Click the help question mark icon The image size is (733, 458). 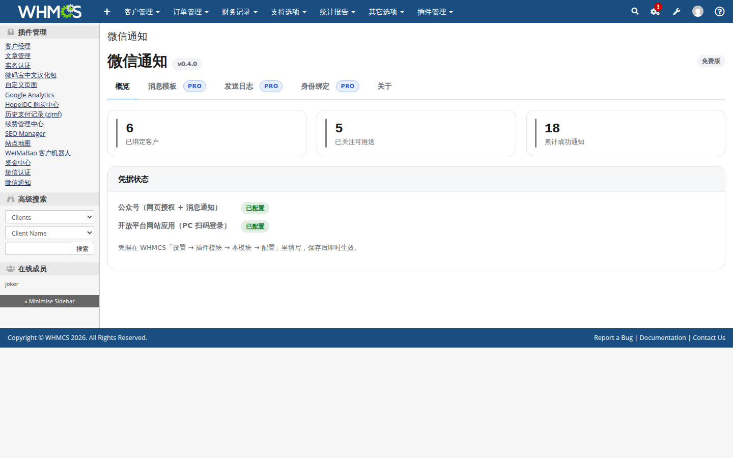point(720,11)
